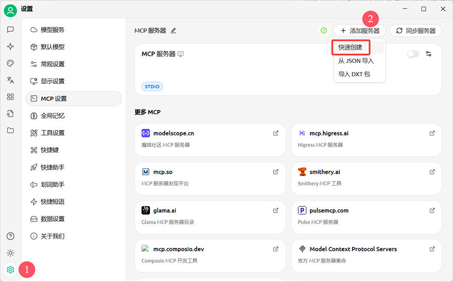
Task: Click the mini apps grid icon in sidebar
Action: point(10,97)
